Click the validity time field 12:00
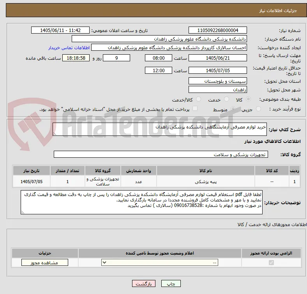This screenshot has height=294, width=307. click(x=159, y=70)
